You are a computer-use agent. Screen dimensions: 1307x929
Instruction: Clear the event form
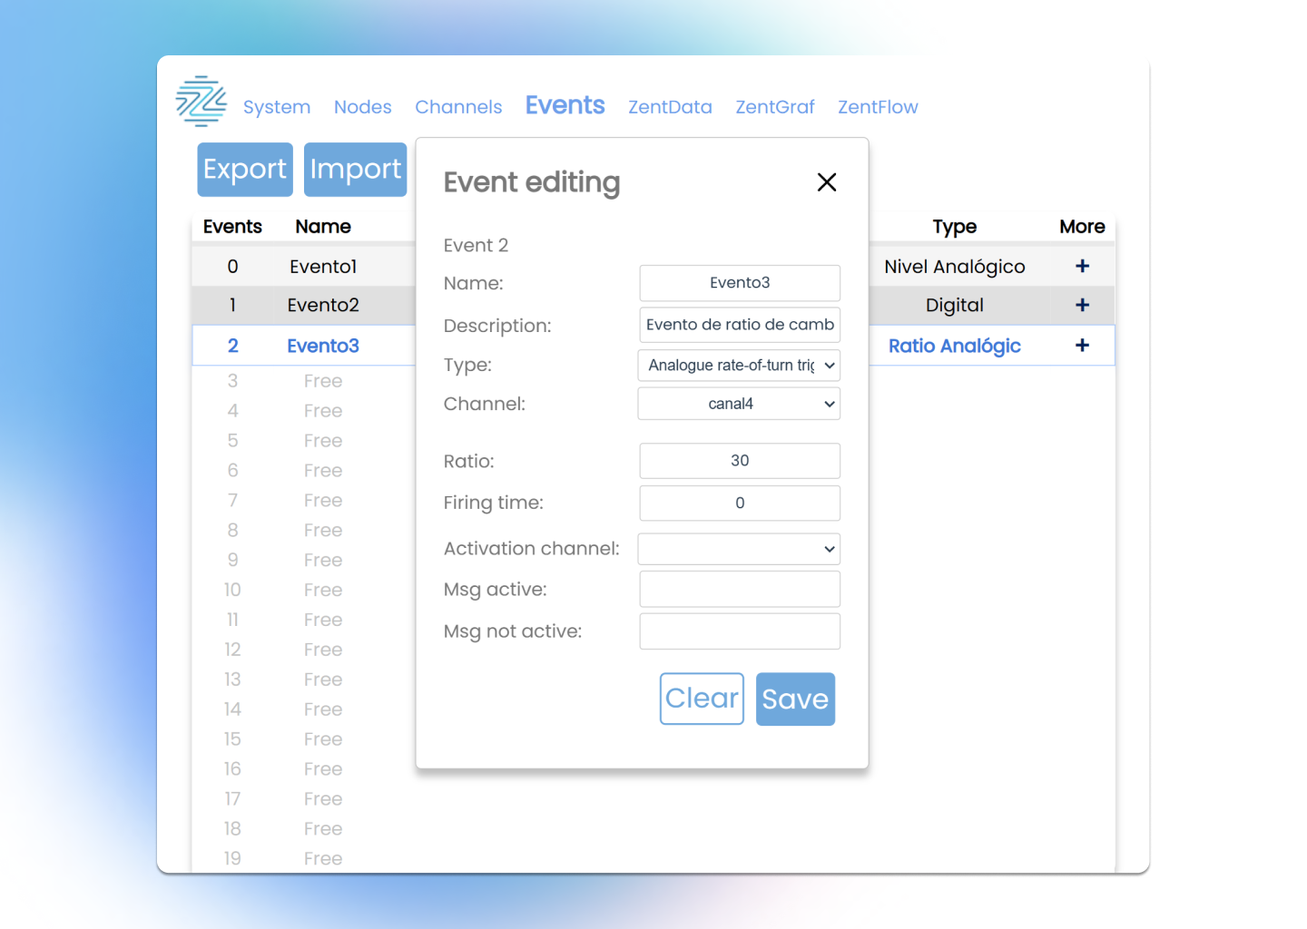tap(702, 699)
